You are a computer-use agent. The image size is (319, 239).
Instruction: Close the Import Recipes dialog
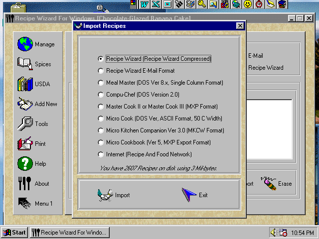tap(240, 26)
